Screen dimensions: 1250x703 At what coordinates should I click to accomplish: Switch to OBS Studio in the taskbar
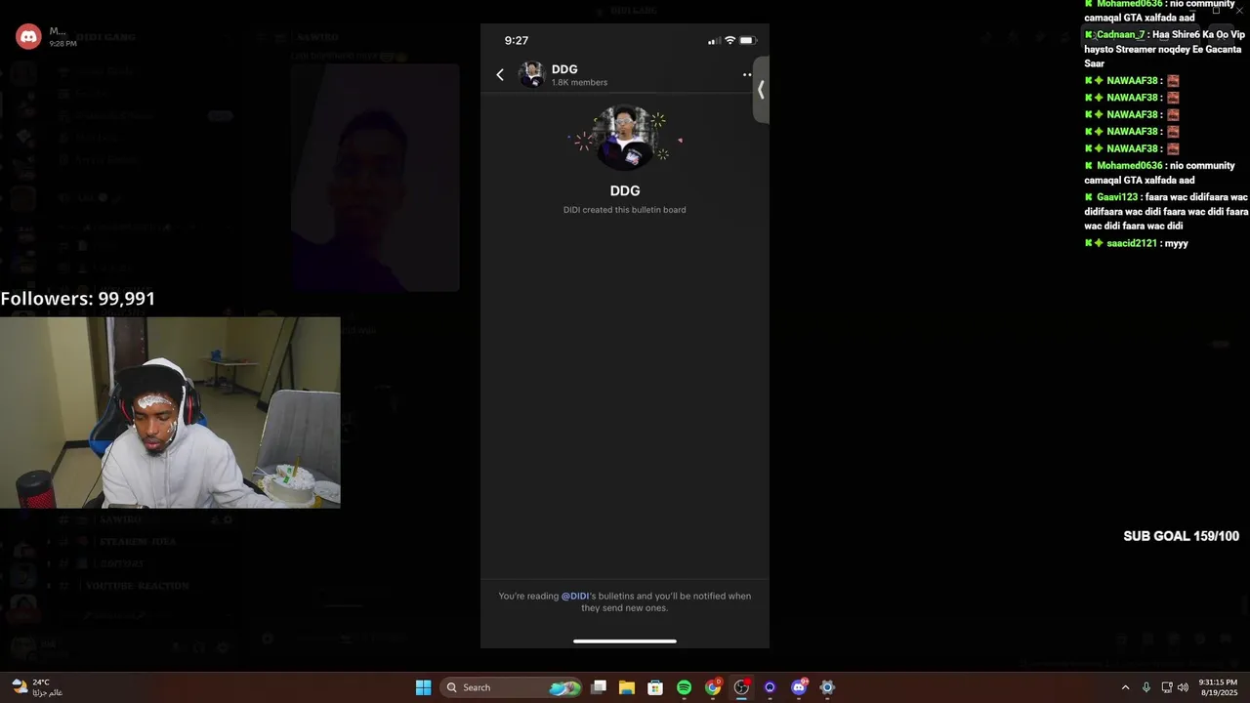click(741, 687)
